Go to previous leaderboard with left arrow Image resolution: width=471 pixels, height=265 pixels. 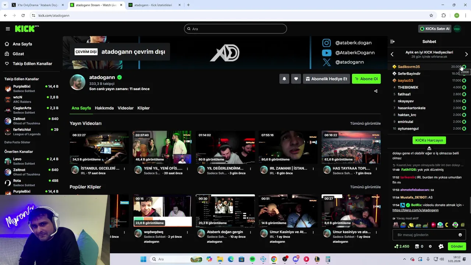[x=392, y=54]
